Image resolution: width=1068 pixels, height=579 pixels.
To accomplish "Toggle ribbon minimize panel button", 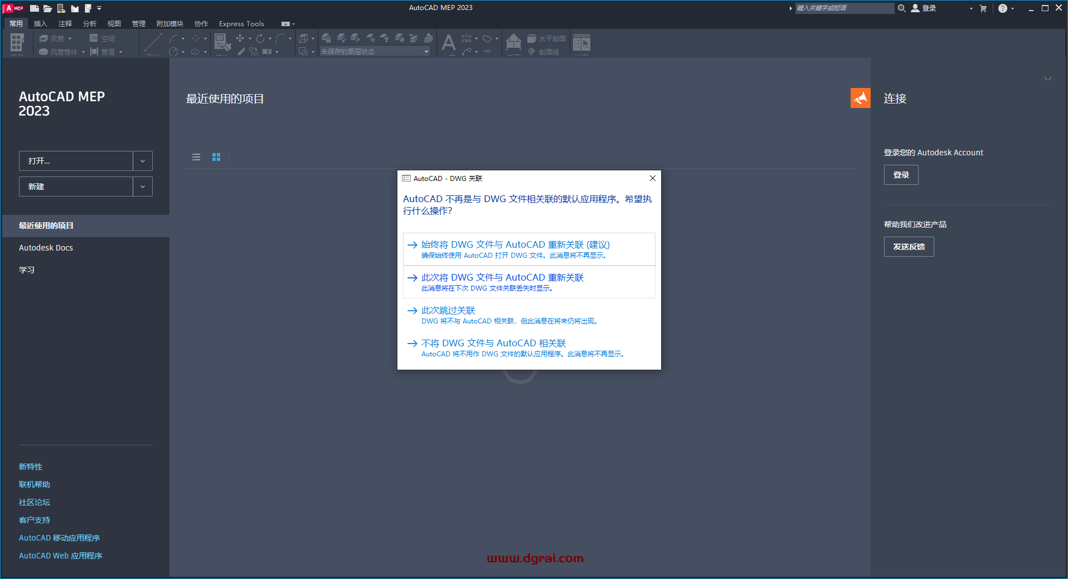I will coord(286,24).
